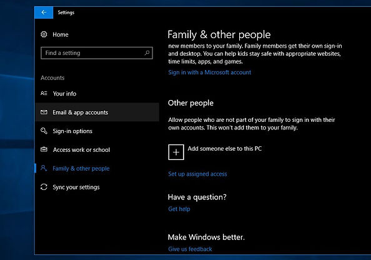Click the Family & other people person icon
This screenshot has width=371, height=260.
click(x=44, y=168)
